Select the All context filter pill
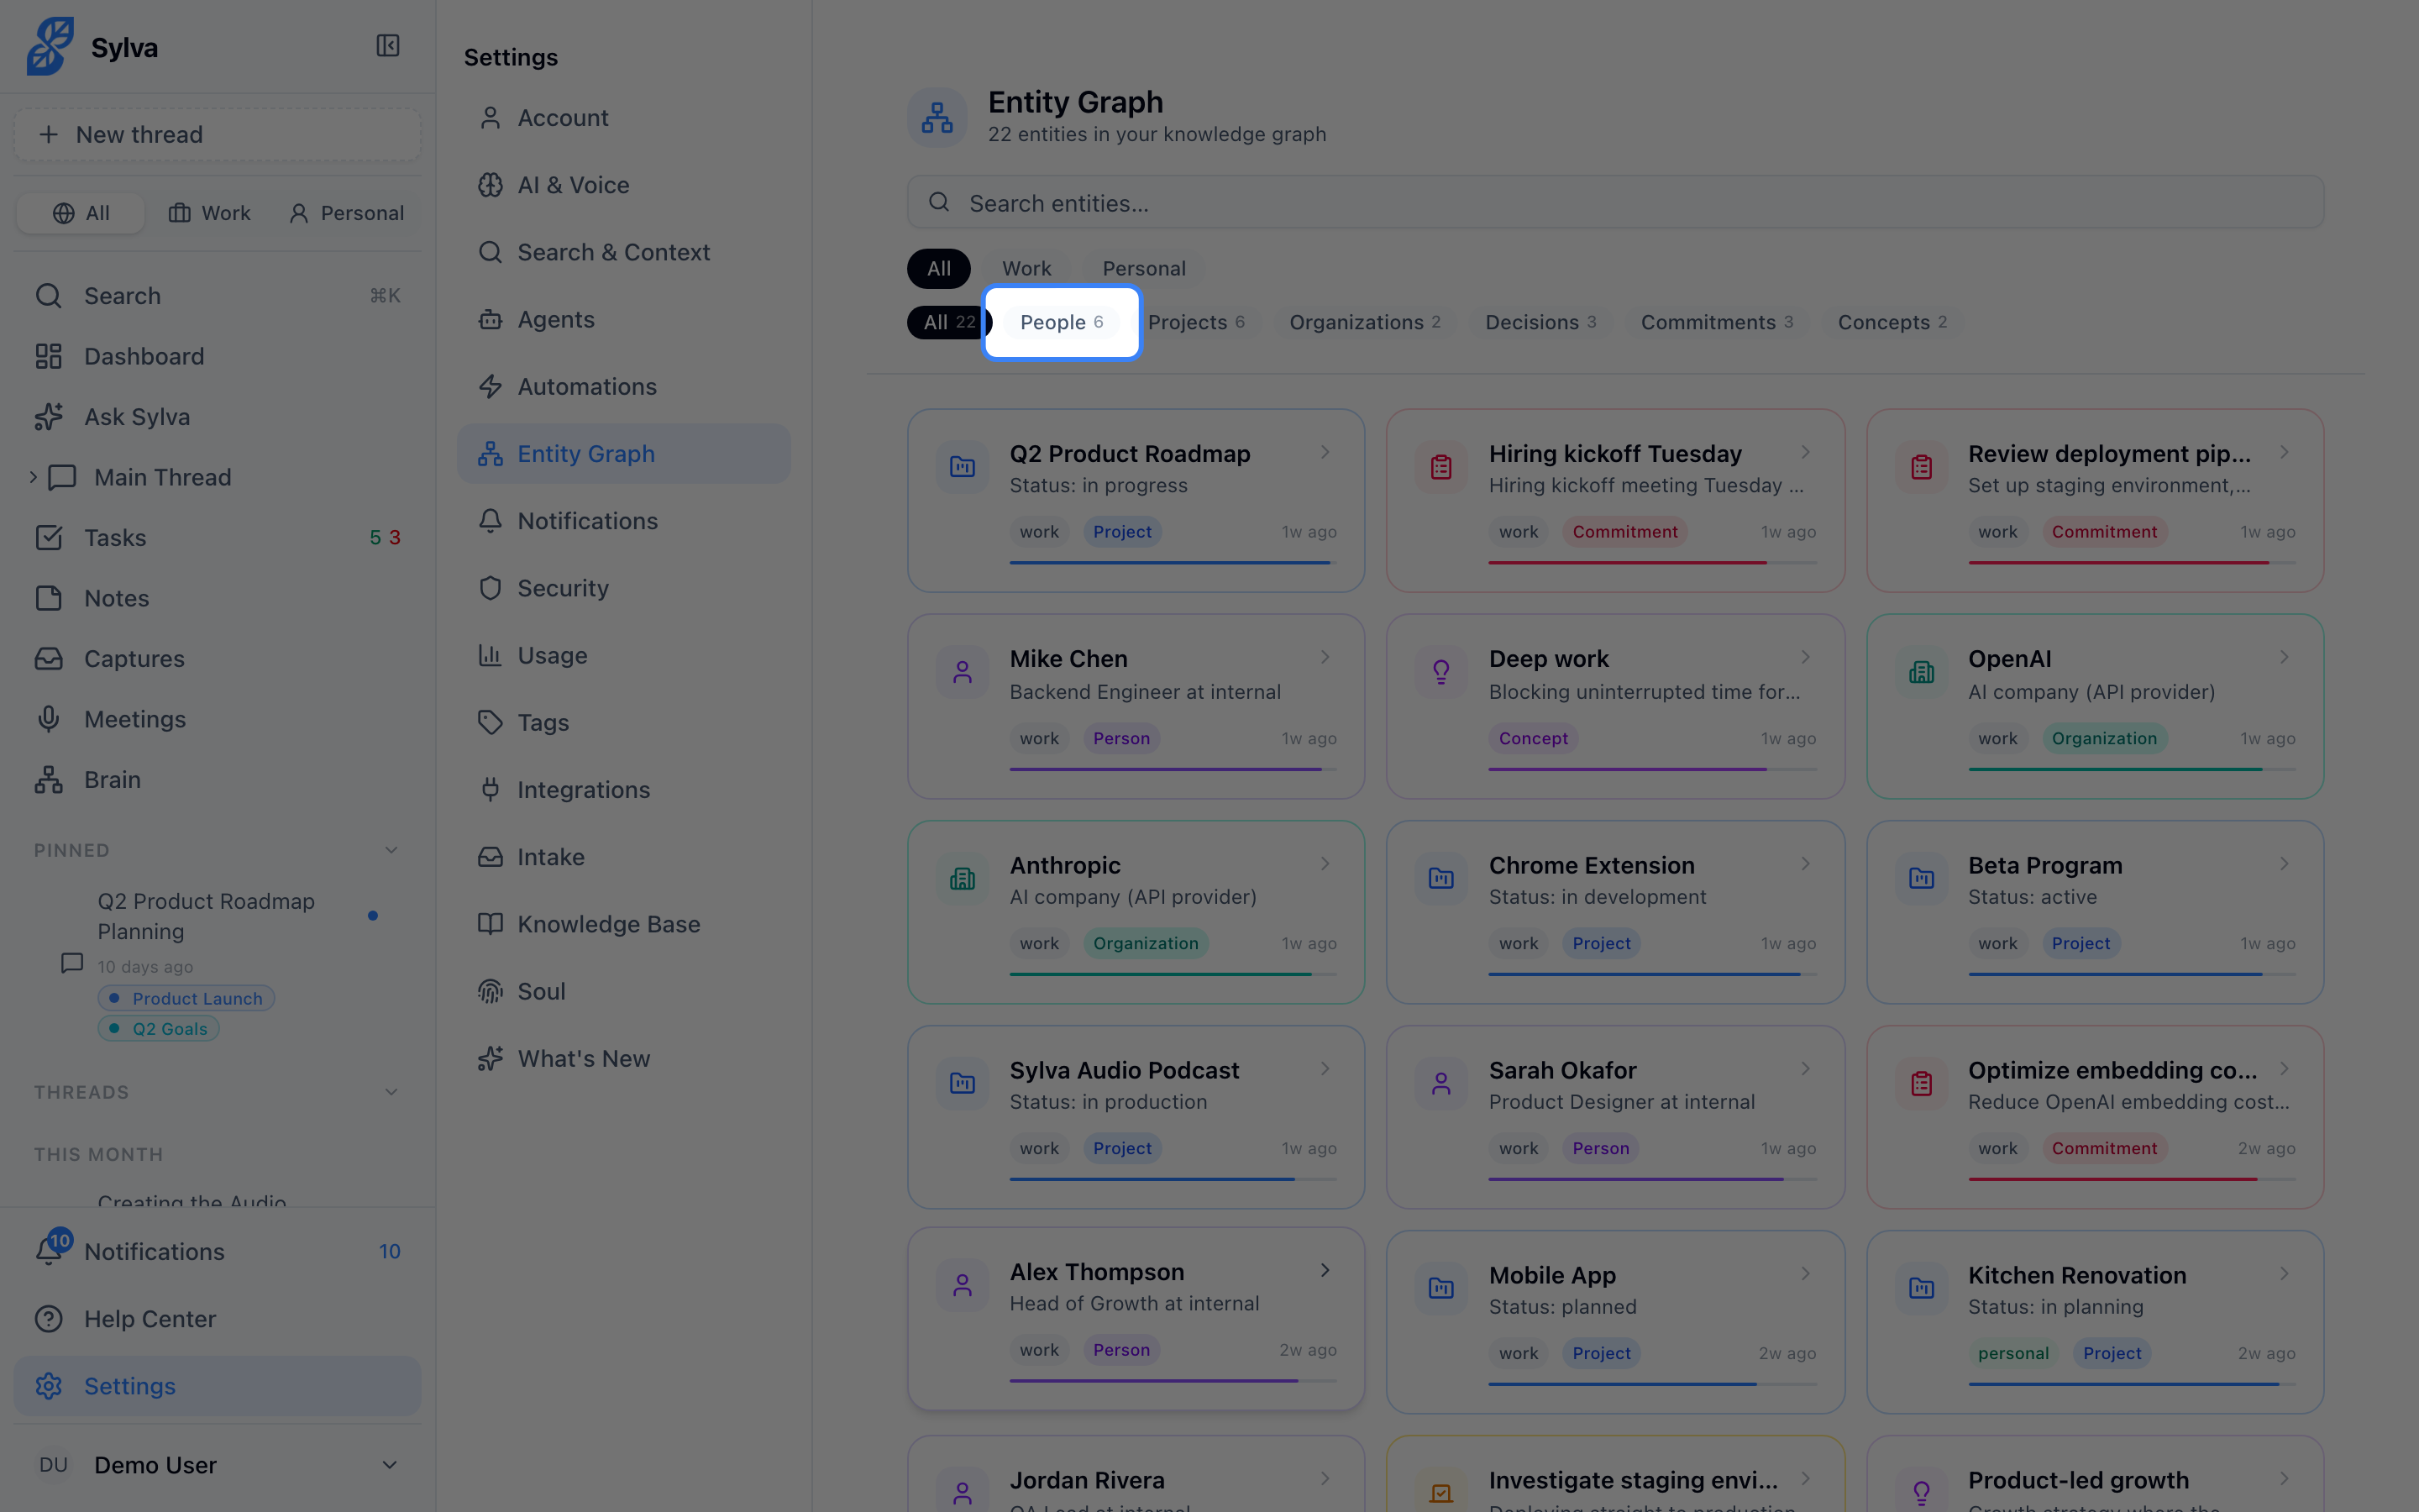2419x1512 pixels. 938,268
